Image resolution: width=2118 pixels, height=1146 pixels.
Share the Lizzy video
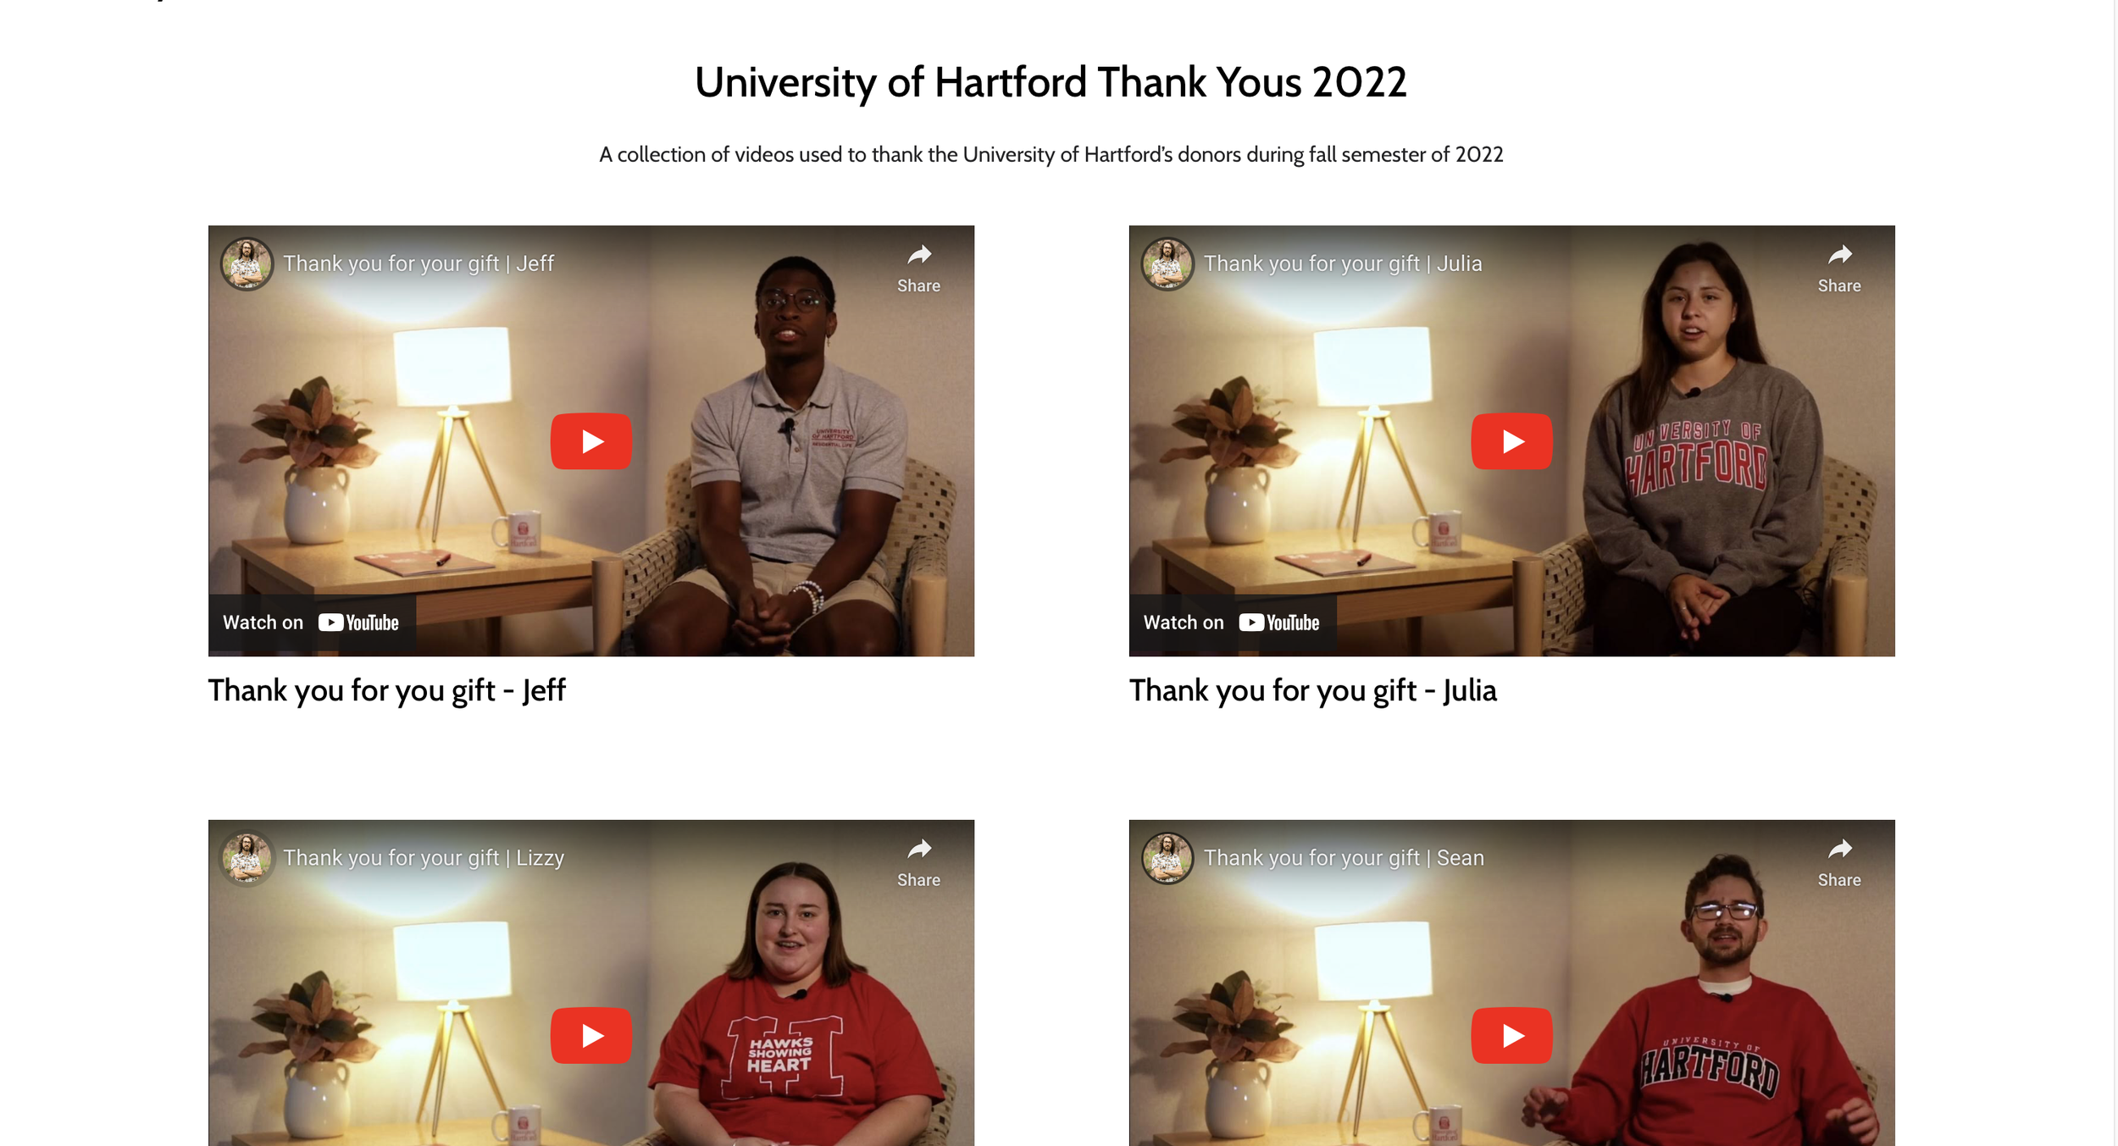[x=918, y=863]
